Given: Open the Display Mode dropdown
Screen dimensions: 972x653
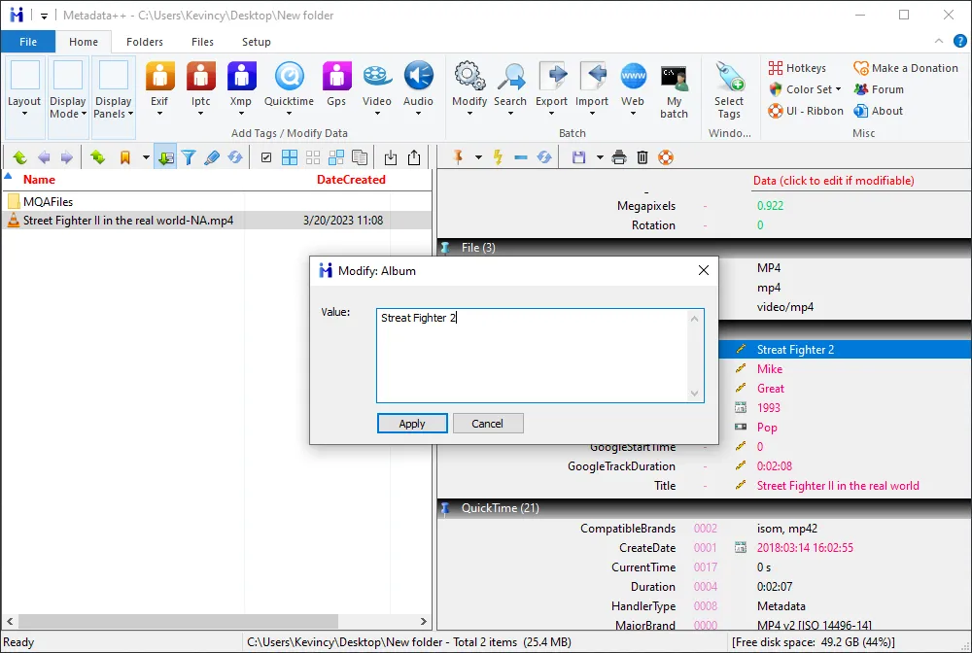Looking at the screenshot, I should pyautogui.click(x=68, y=89).
